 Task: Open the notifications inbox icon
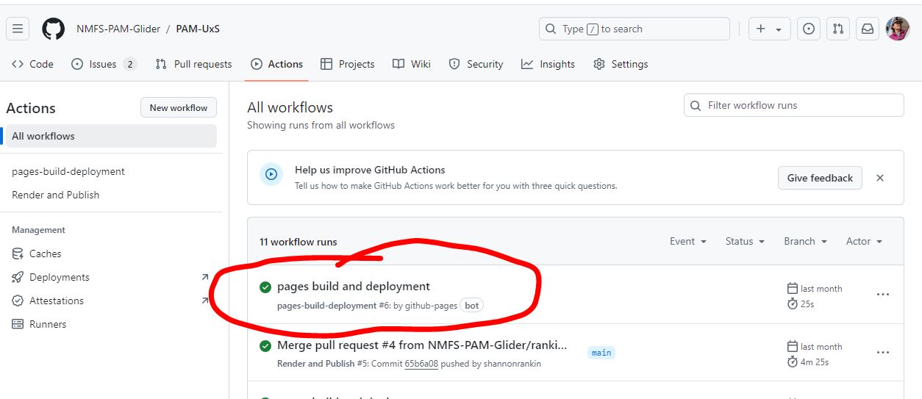pyautogui.click(x=868, y=29)
